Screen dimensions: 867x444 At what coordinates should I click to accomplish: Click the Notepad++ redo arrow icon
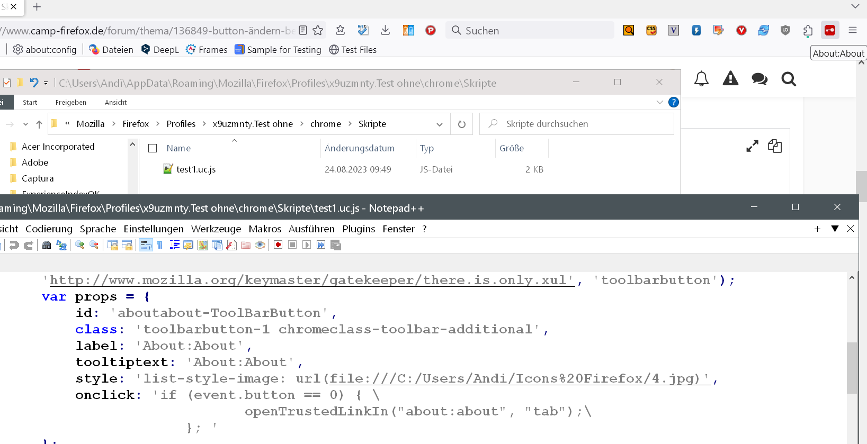(29, 245)
